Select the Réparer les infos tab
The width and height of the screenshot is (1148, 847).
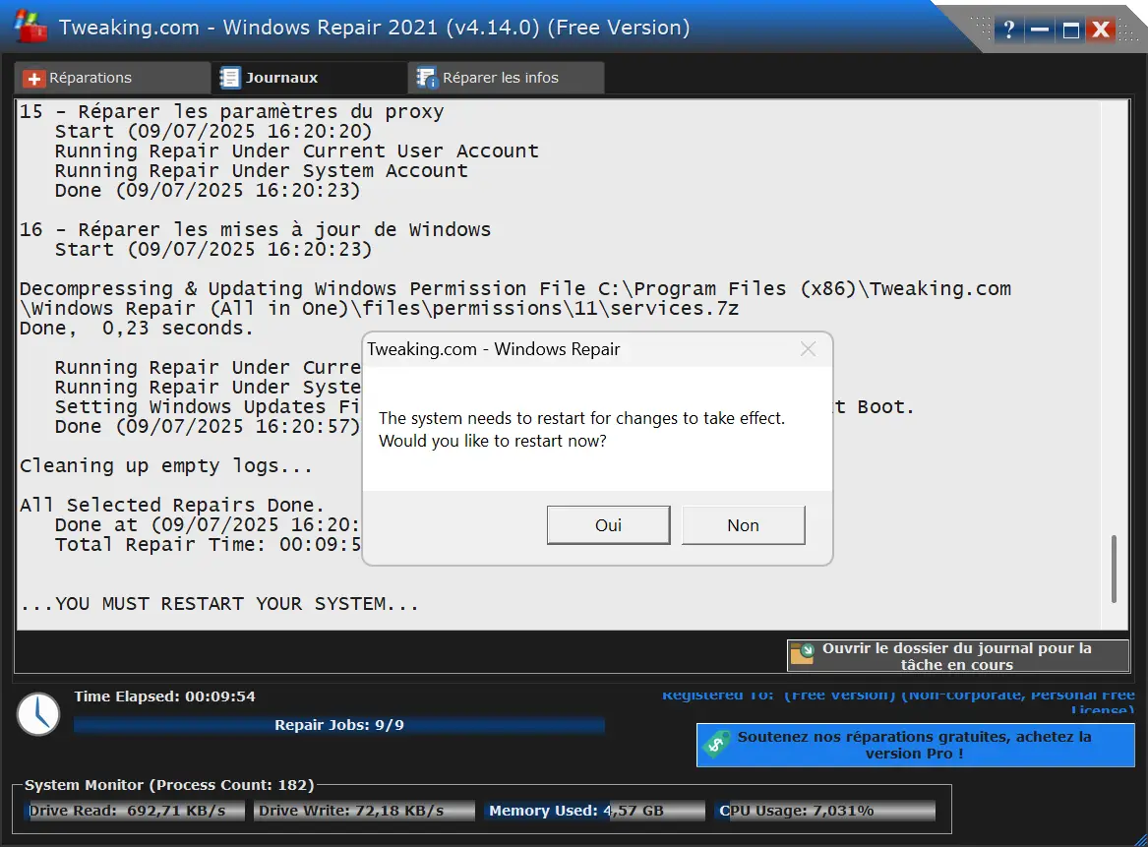click(x=506, y=78)
